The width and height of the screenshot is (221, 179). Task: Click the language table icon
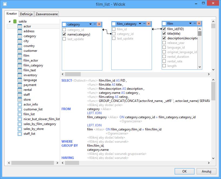pyautogui.click(x=20, y=80)
